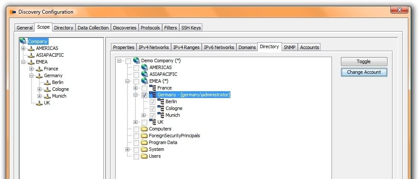Open the SSH Keys tab

[x=191, y=28]
